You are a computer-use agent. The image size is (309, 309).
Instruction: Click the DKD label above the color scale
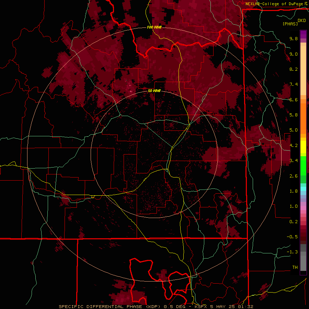pyautogui.click(x=302, y=21)
